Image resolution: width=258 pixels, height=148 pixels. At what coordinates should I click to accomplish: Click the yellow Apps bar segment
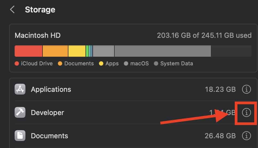[x=77, y=51]
